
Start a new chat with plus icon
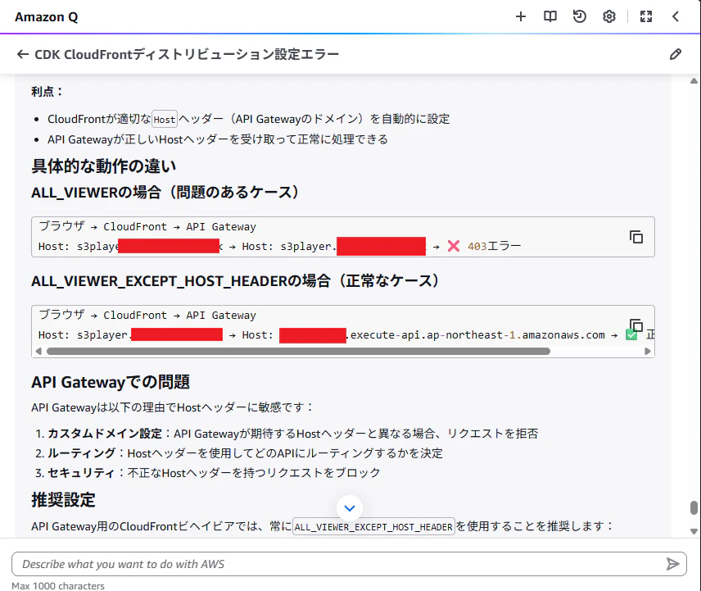(520, 17)
